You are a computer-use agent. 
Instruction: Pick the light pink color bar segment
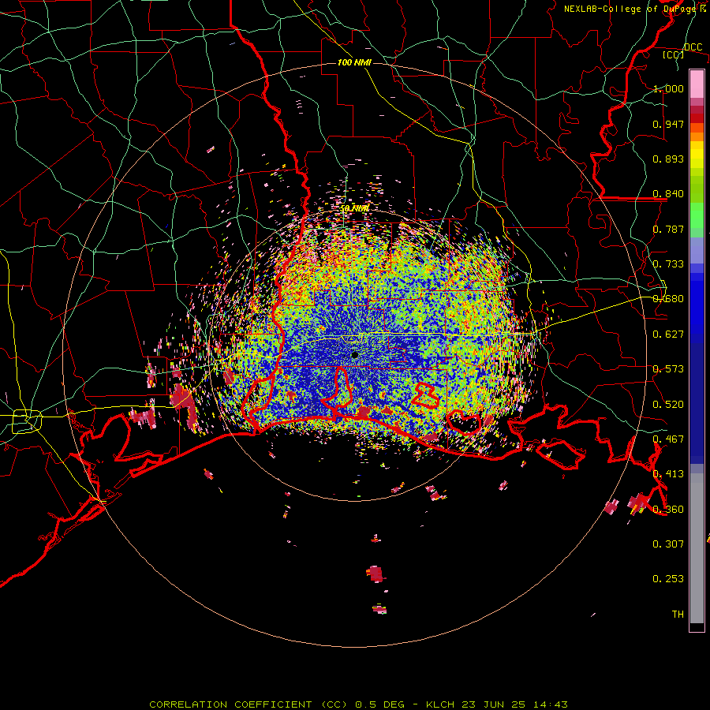pyautogui.click(x=697, y=84)
